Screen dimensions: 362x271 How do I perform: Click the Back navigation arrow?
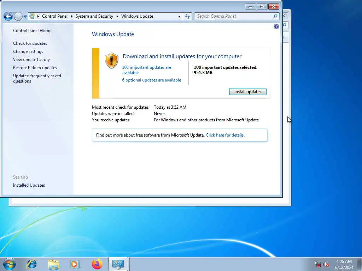click(8, 16)
